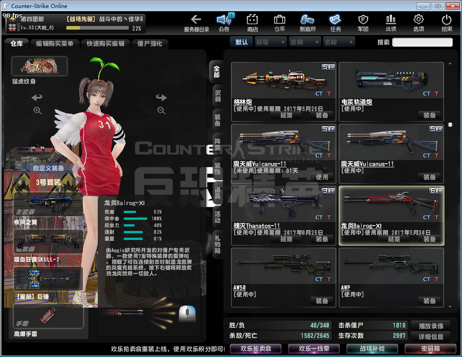The width and height of the screenshot is (462, 357).
Task: Click the secondary weapon slot SKULL-2
Action: point(48,242)
